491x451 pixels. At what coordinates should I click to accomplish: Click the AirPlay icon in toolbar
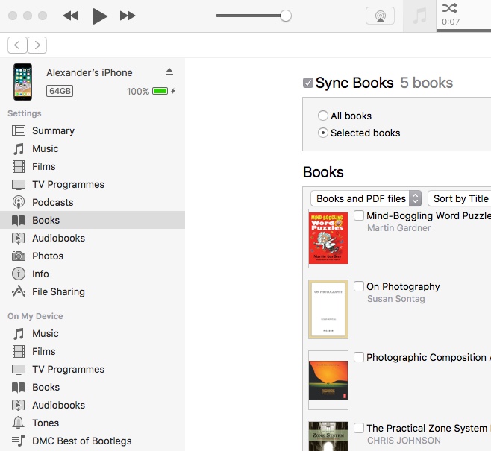(380, 16)
